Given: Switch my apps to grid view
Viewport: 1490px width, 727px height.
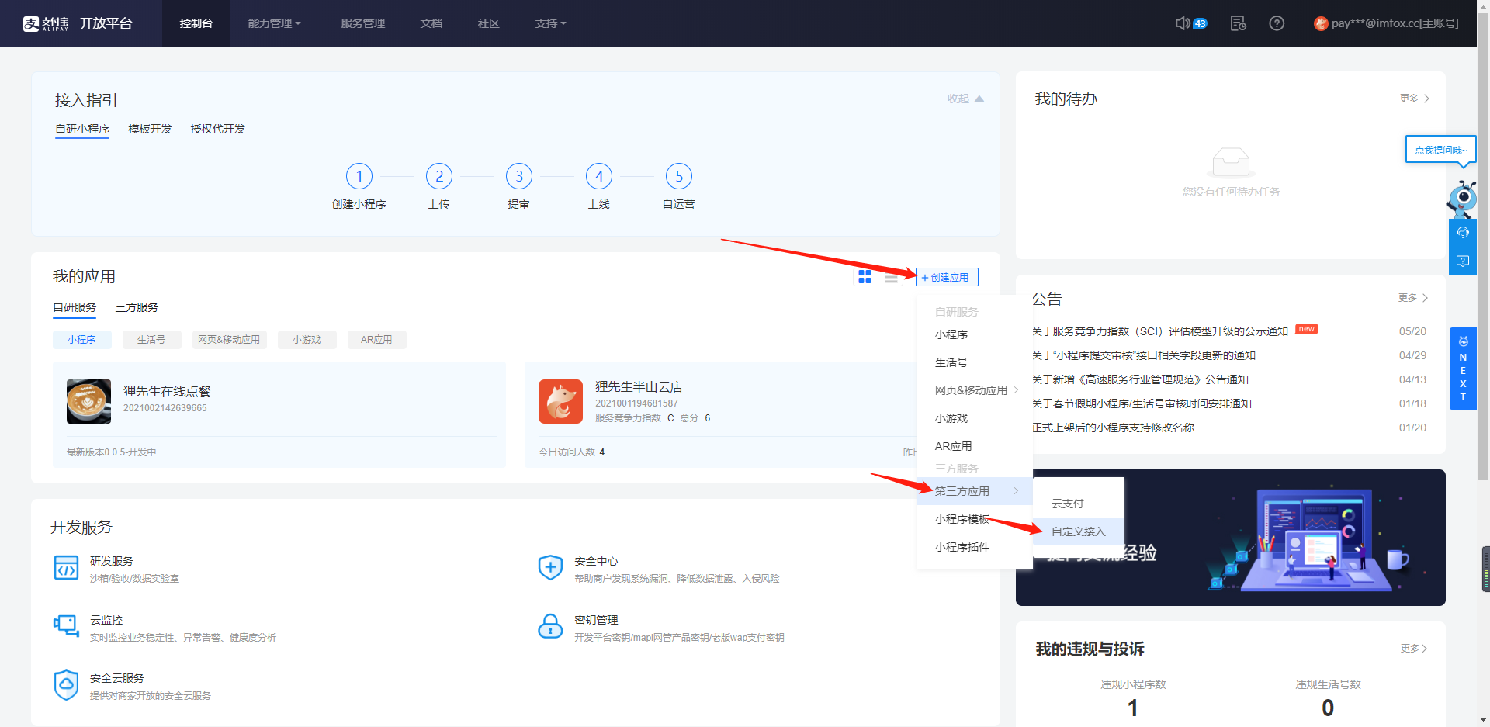Looking at the screenshot, I should tap(865, 277).
